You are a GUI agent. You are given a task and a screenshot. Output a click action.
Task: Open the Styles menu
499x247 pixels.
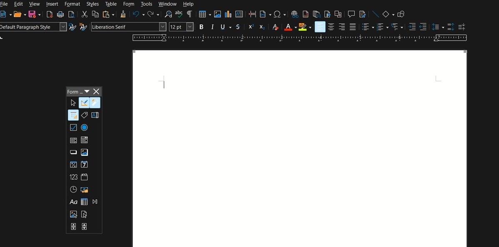92,4
